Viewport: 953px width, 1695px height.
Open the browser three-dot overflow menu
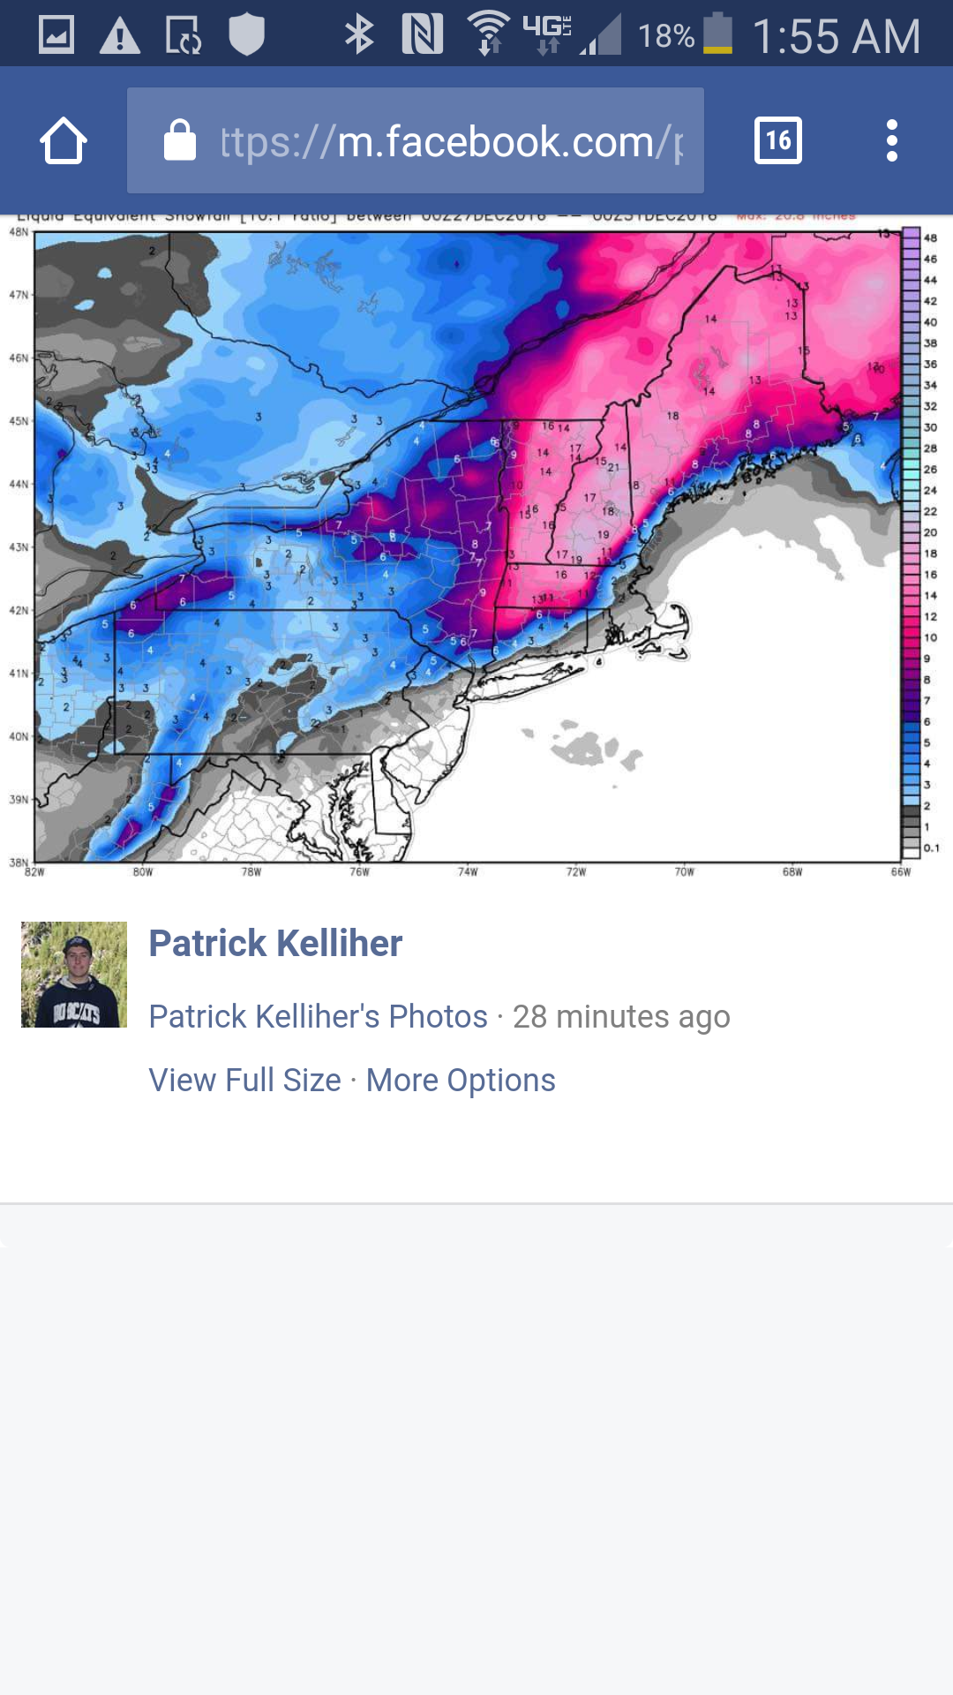[x=892, y=140]
